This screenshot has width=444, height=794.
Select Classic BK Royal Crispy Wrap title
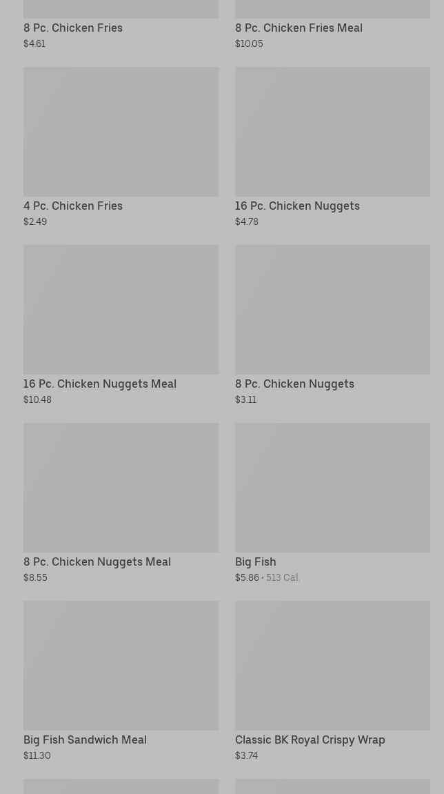tap(310, 740)
